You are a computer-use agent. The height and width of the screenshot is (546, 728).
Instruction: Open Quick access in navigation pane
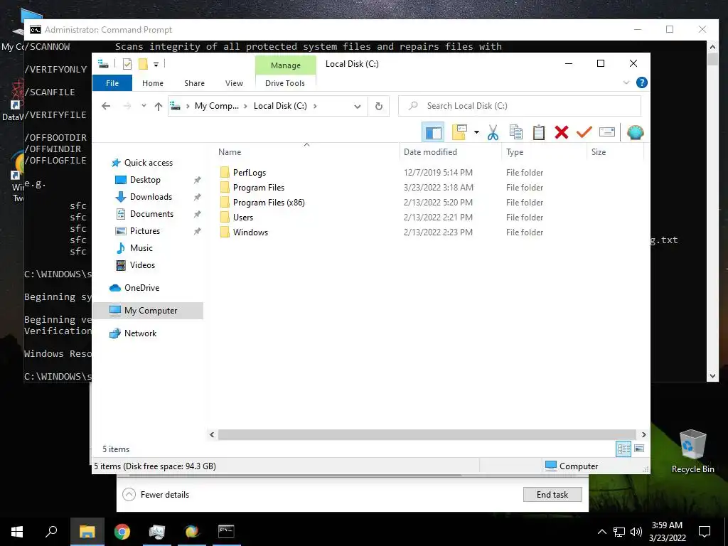[x=148, y=163]
